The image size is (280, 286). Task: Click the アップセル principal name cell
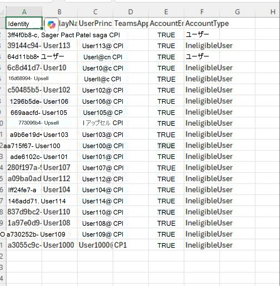pos(95,123)
